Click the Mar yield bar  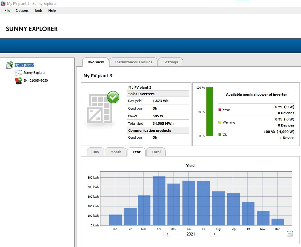coord(144,210)
